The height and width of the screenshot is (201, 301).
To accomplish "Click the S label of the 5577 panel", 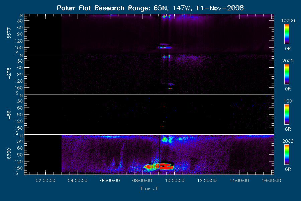I will click(x=17, y=53).
